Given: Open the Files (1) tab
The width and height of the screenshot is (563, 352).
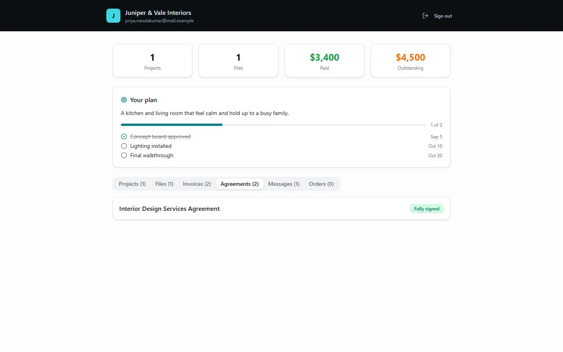Looking at the screenshot, I should [x=164, y=184].
